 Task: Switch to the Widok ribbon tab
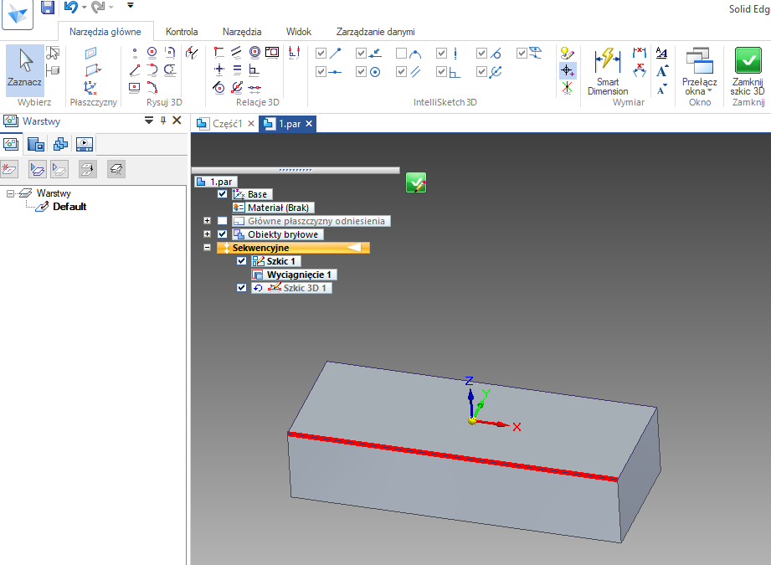click(299, 32)
